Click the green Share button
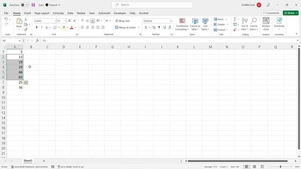301x169 pixels. pos(289,13)
